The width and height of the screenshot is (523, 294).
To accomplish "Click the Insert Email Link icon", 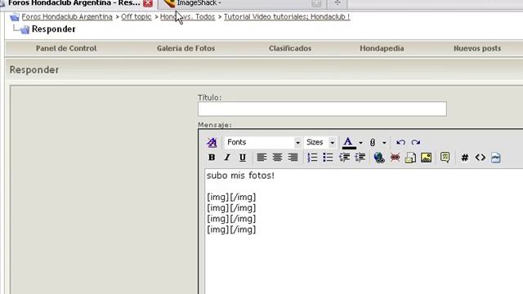I will (410, 158).
